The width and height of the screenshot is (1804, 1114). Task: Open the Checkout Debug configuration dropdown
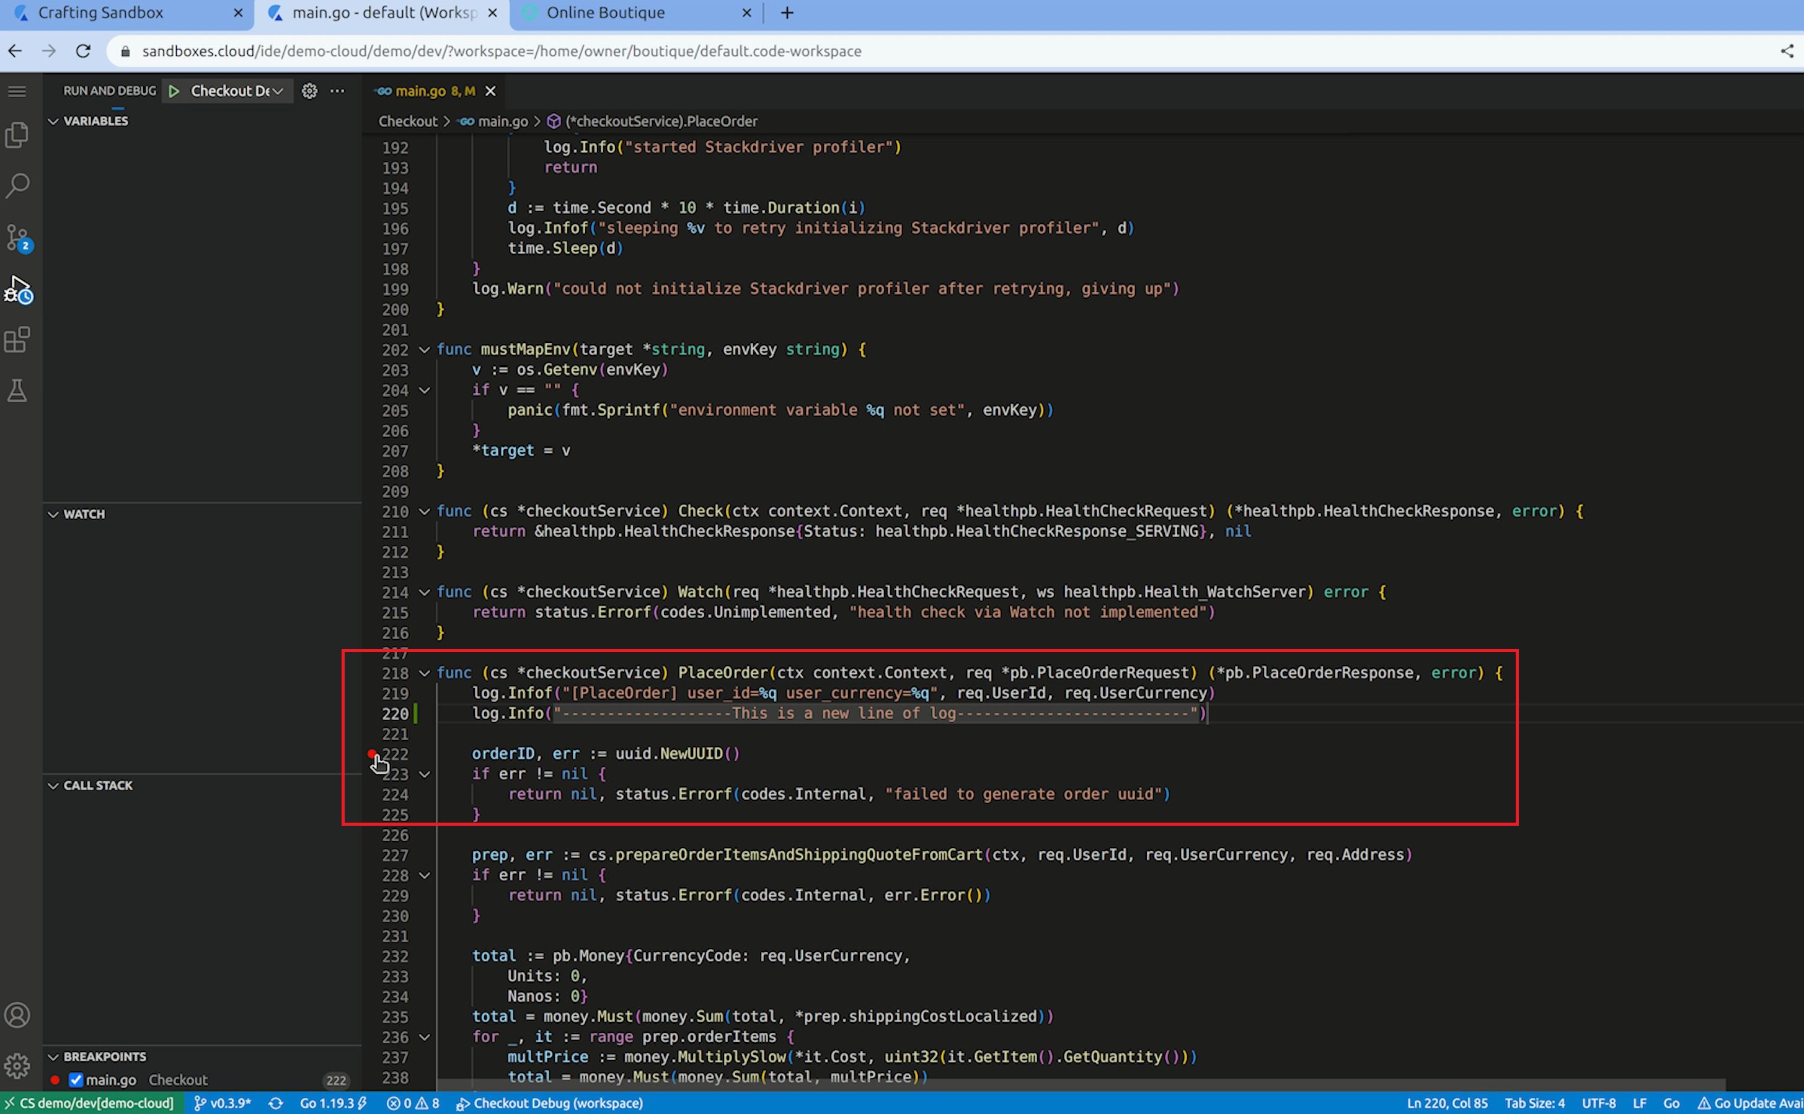[x=236, y=91]
